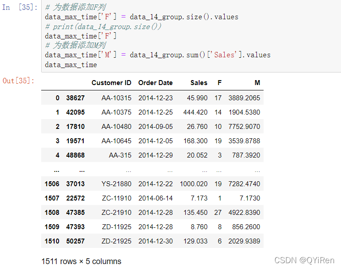This screenshot has width=341, height=269.
Task: Click the date 2014-09-05 cell
Action: click(x=155, y=127)
